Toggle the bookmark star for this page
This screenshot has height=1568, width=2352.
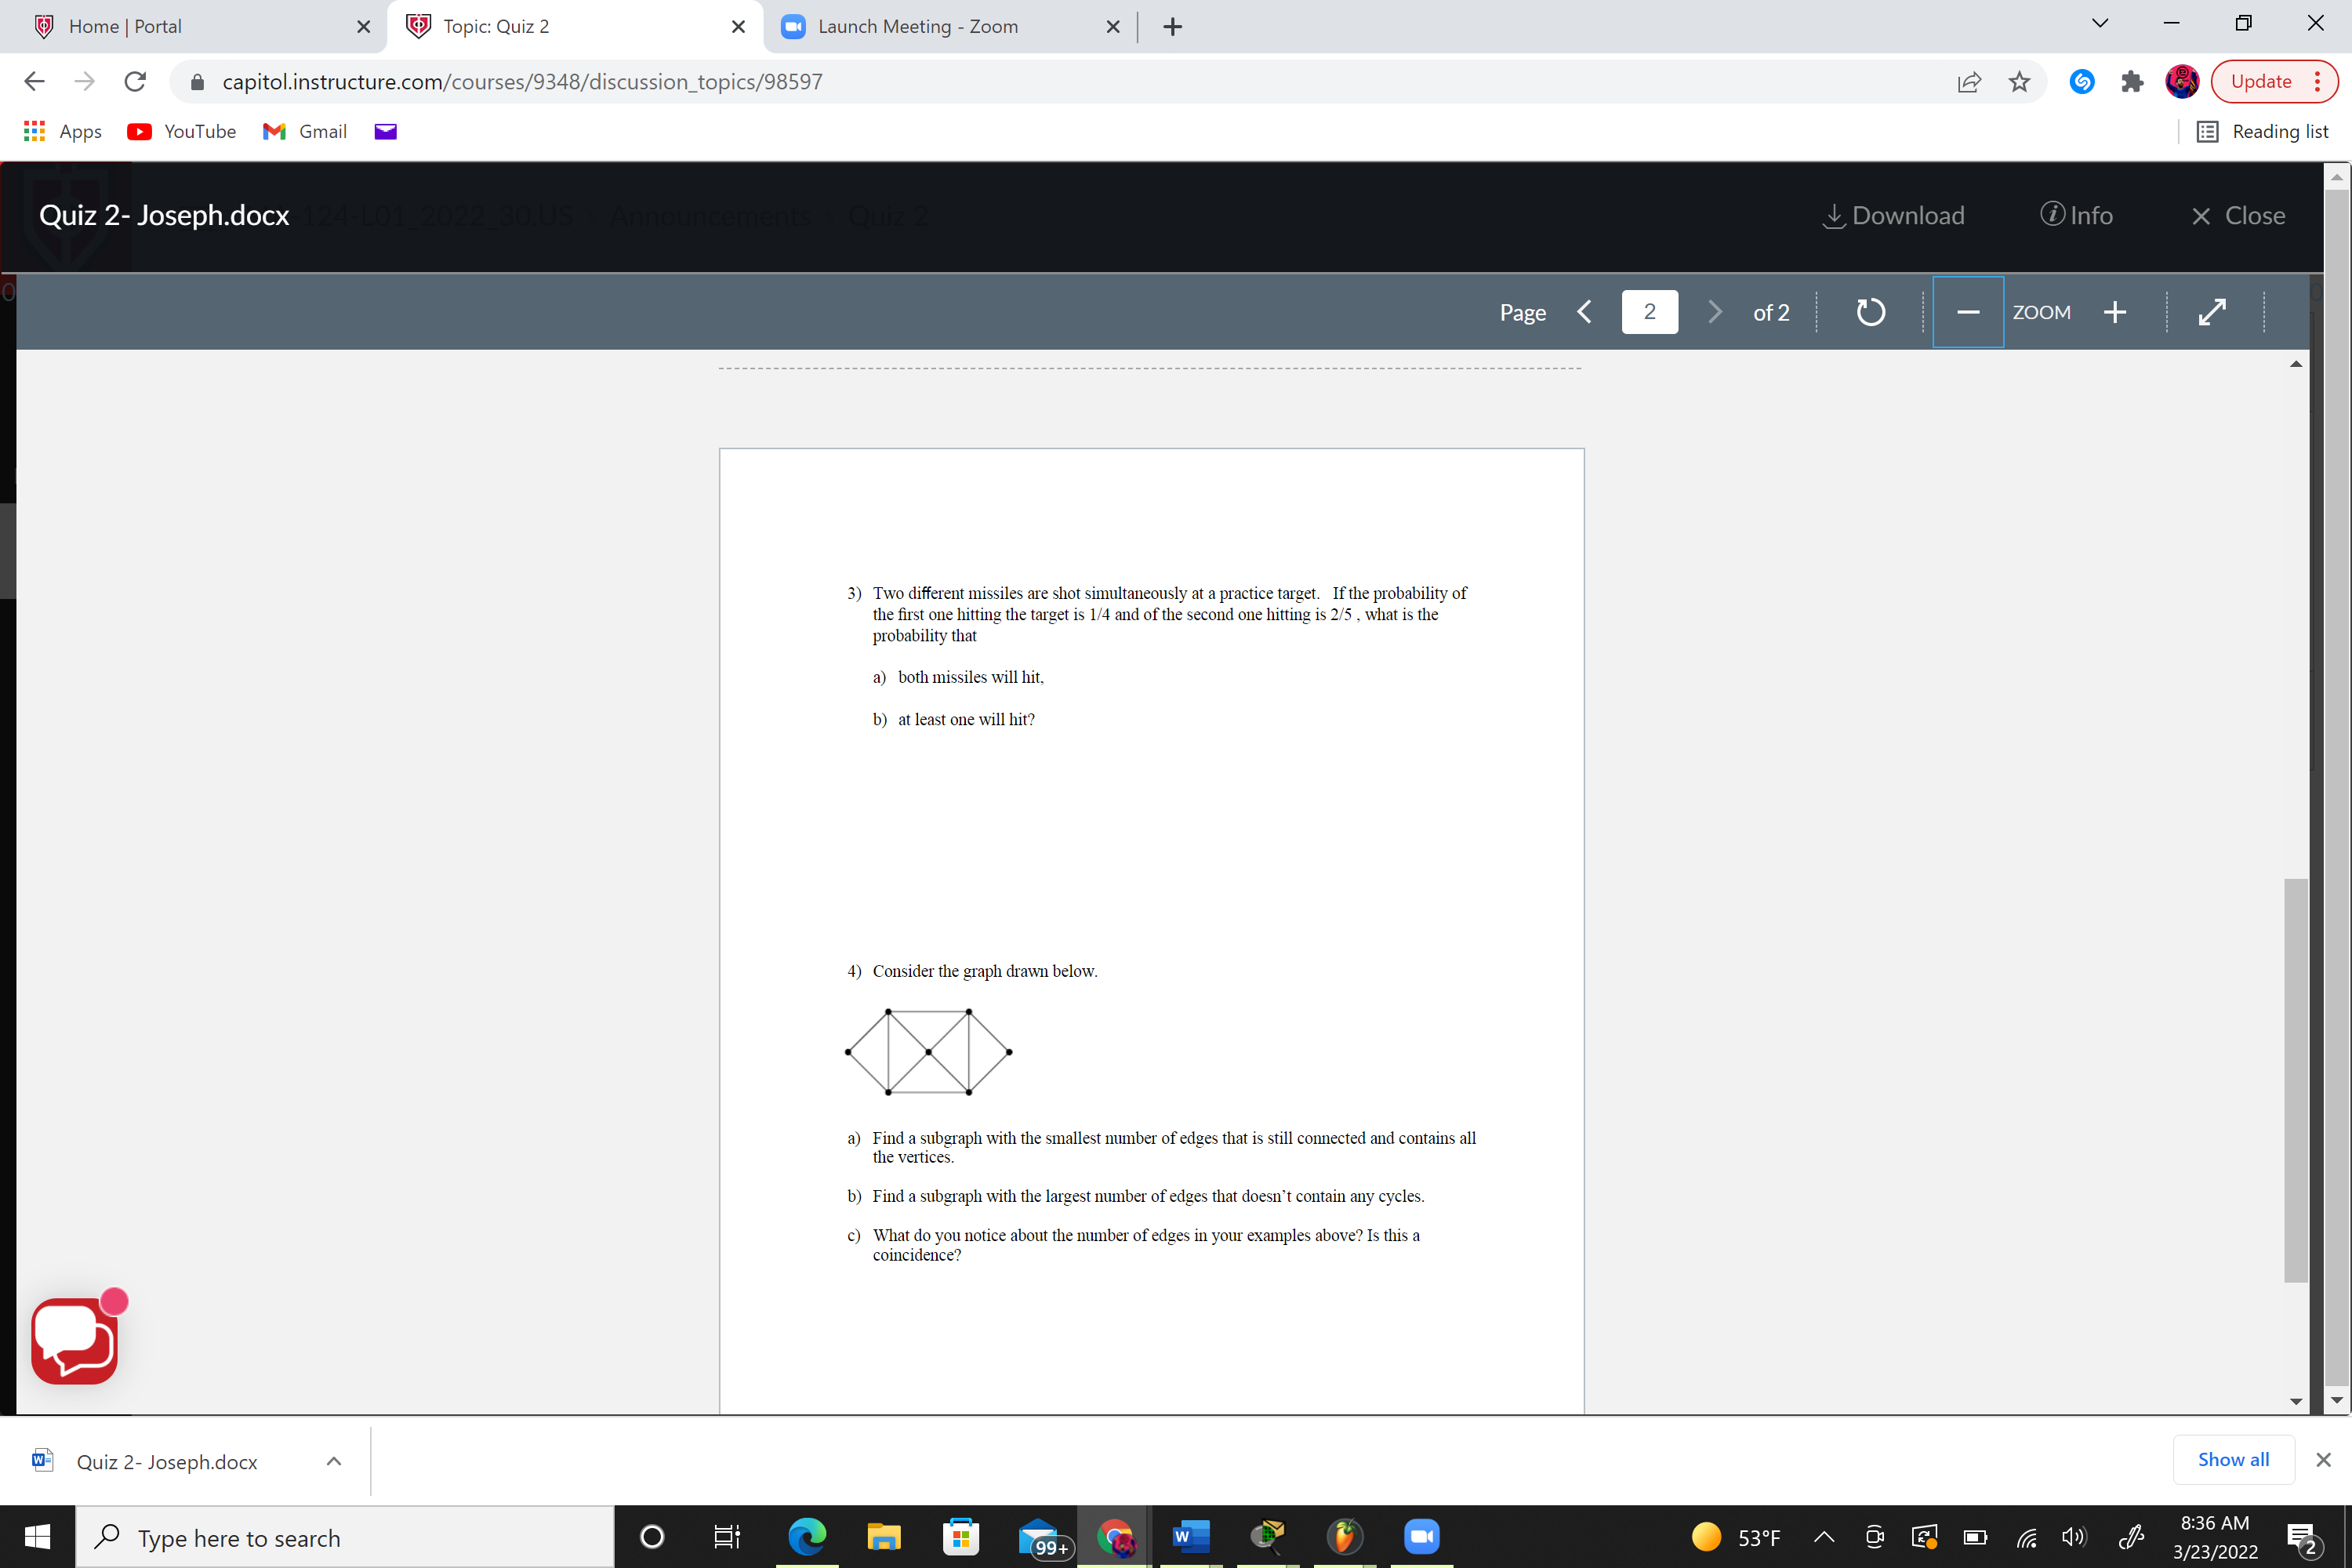pos(2019,82)
